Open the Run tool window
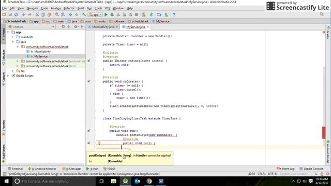Screen dimensions: 331x186 tap(93, 169)
